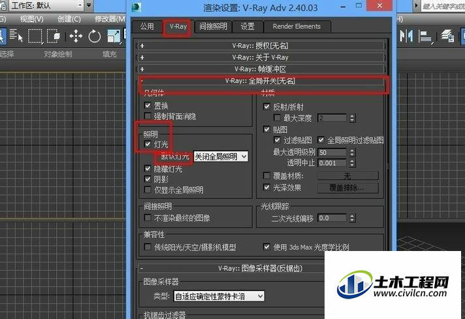This screenshot has height=319, width=465.
Task: Toggle 过滤贴图 checkbox
Action: 278,140
